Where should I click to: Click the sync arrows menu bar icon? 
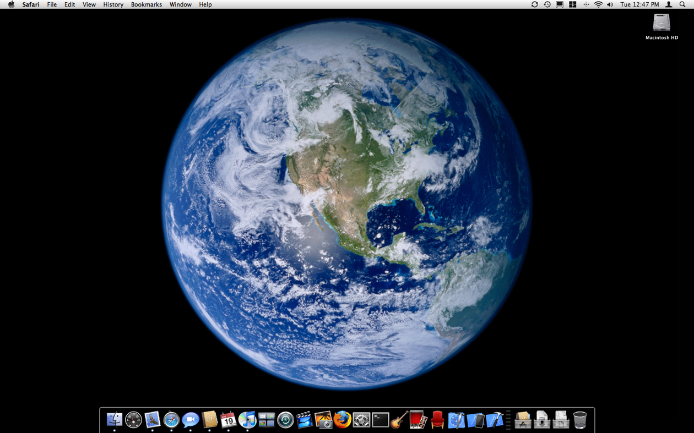click(x=534, y=4)
